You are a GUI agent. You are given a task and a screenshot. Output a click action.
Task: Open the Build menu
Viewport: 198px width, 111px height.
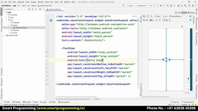tap(47, 2)
